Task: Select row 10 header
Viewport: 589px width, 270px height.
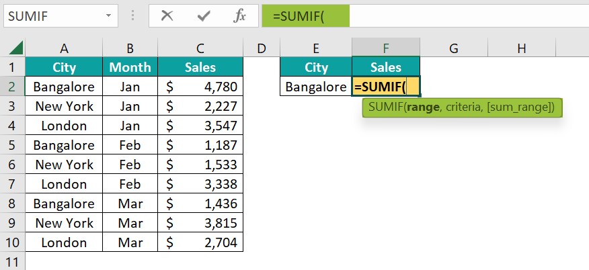Action: pos(12,242)
